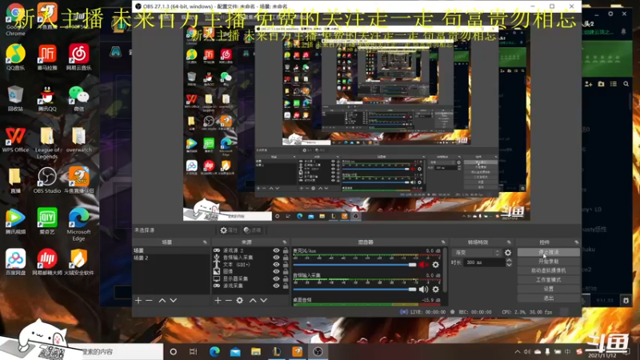
Task: Toggle the lock on the 游戏源 2 source
Action: 286,250
